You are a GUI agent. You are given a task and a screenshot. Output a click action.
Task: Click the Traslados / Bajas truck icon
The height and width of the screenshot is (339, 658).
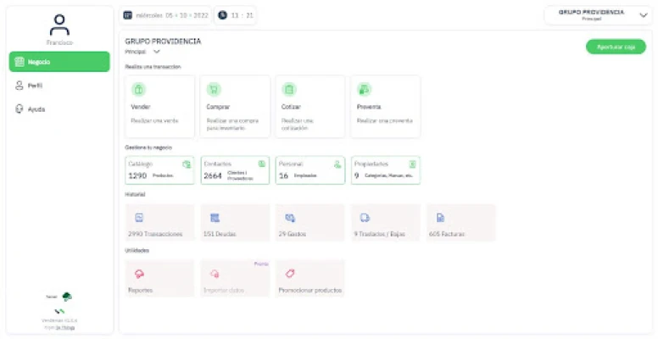pyautogui.click(x=365, y=218)
